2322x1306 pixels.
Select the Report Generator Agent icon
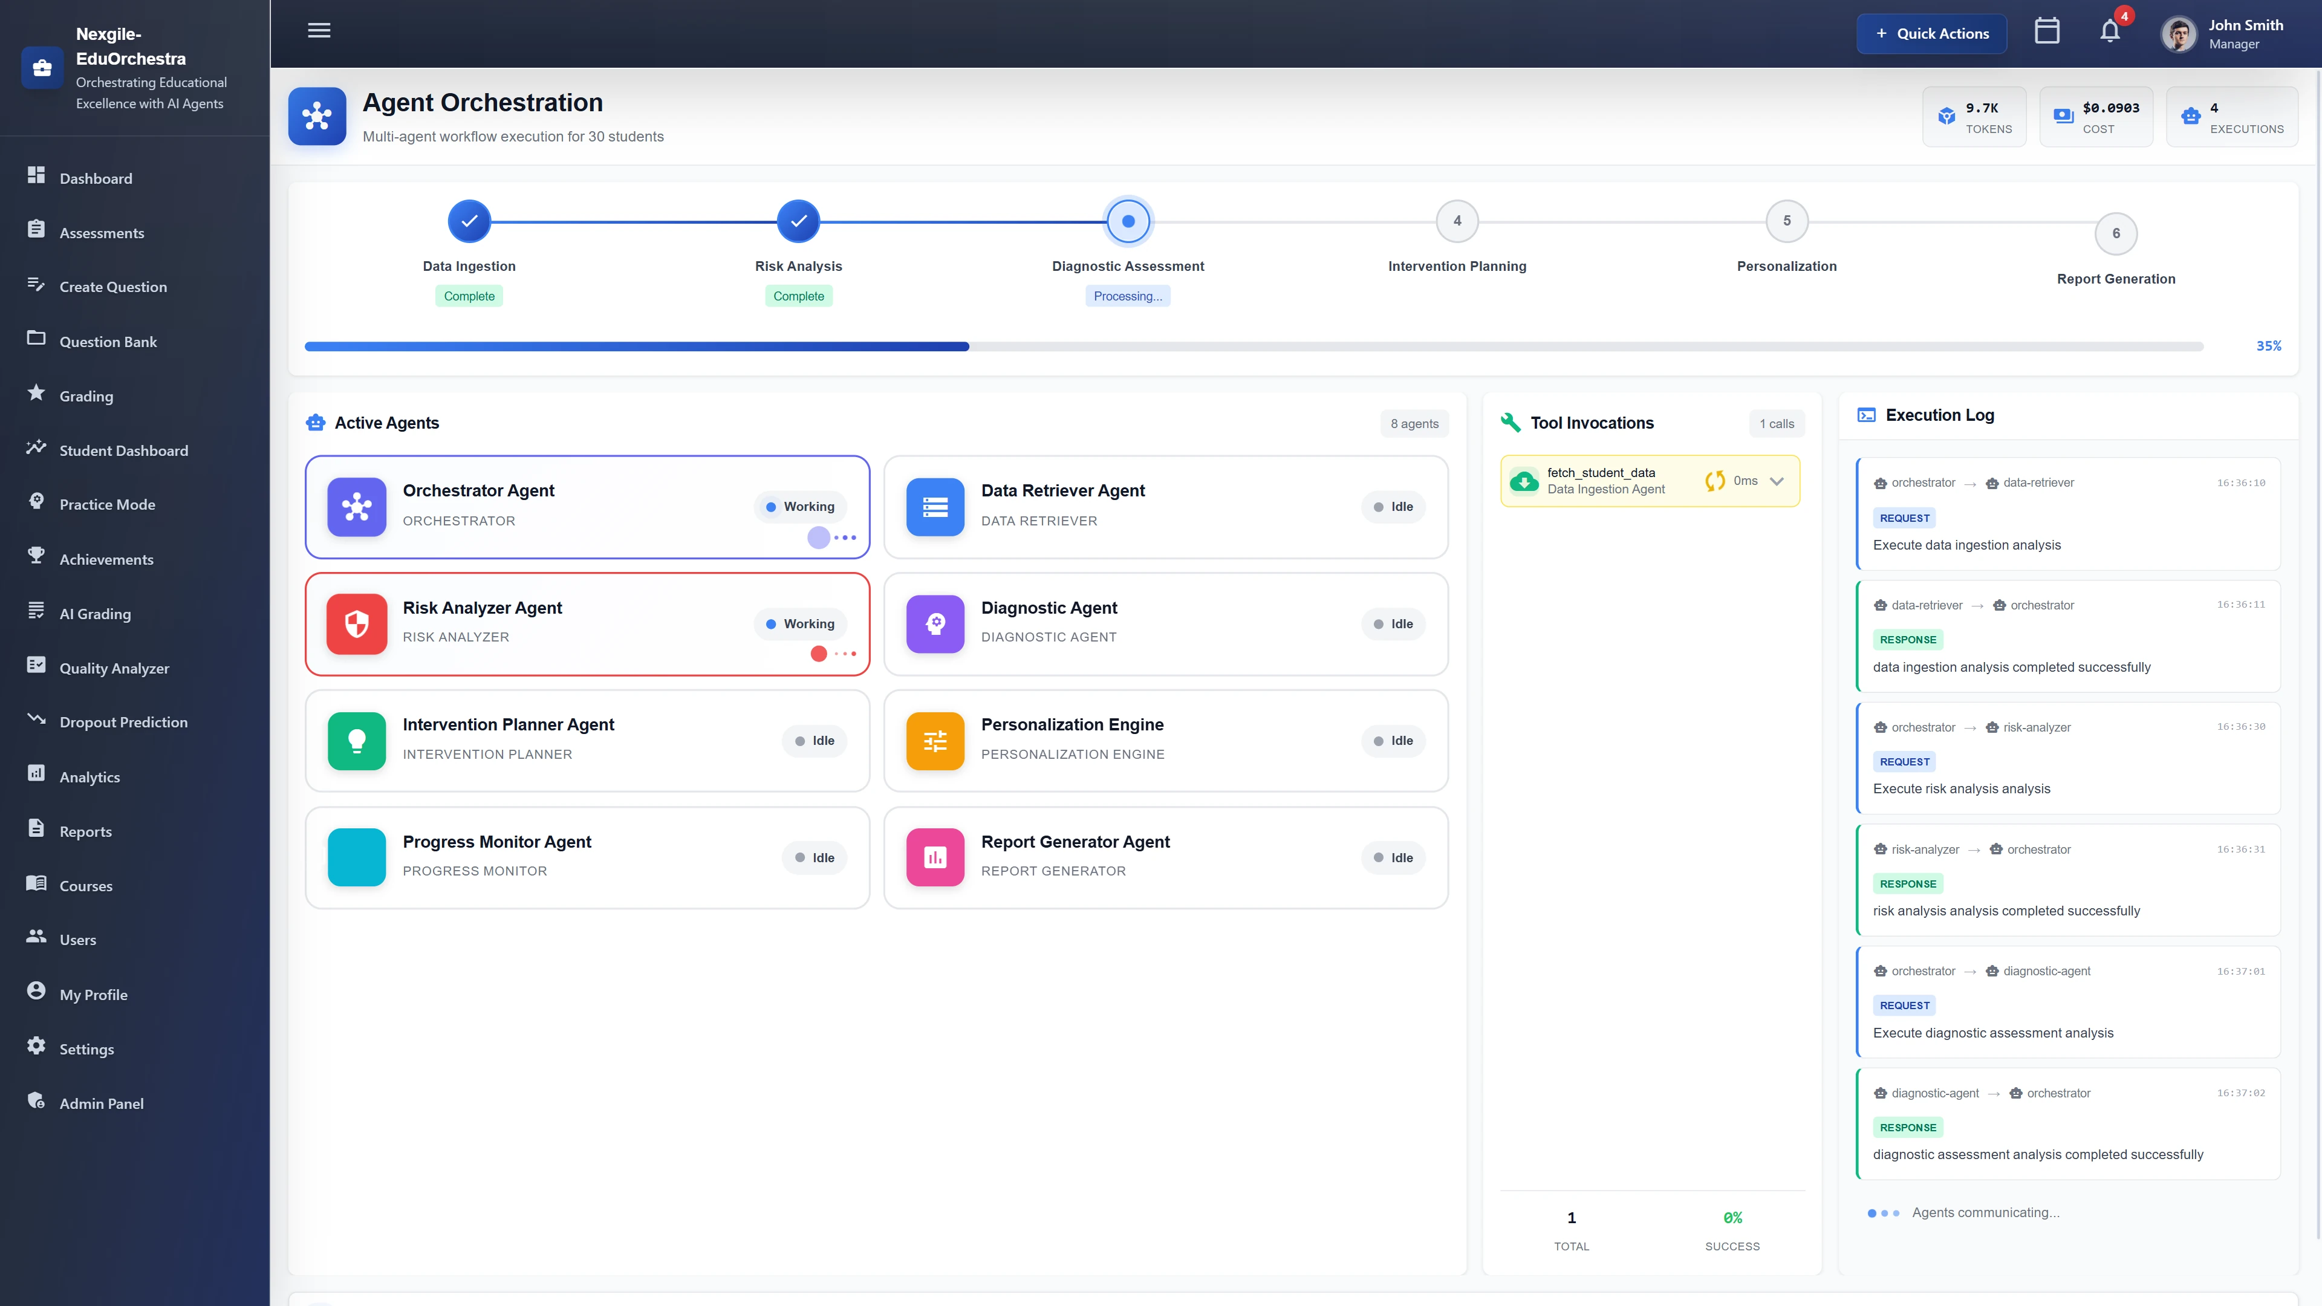[935, 857]
